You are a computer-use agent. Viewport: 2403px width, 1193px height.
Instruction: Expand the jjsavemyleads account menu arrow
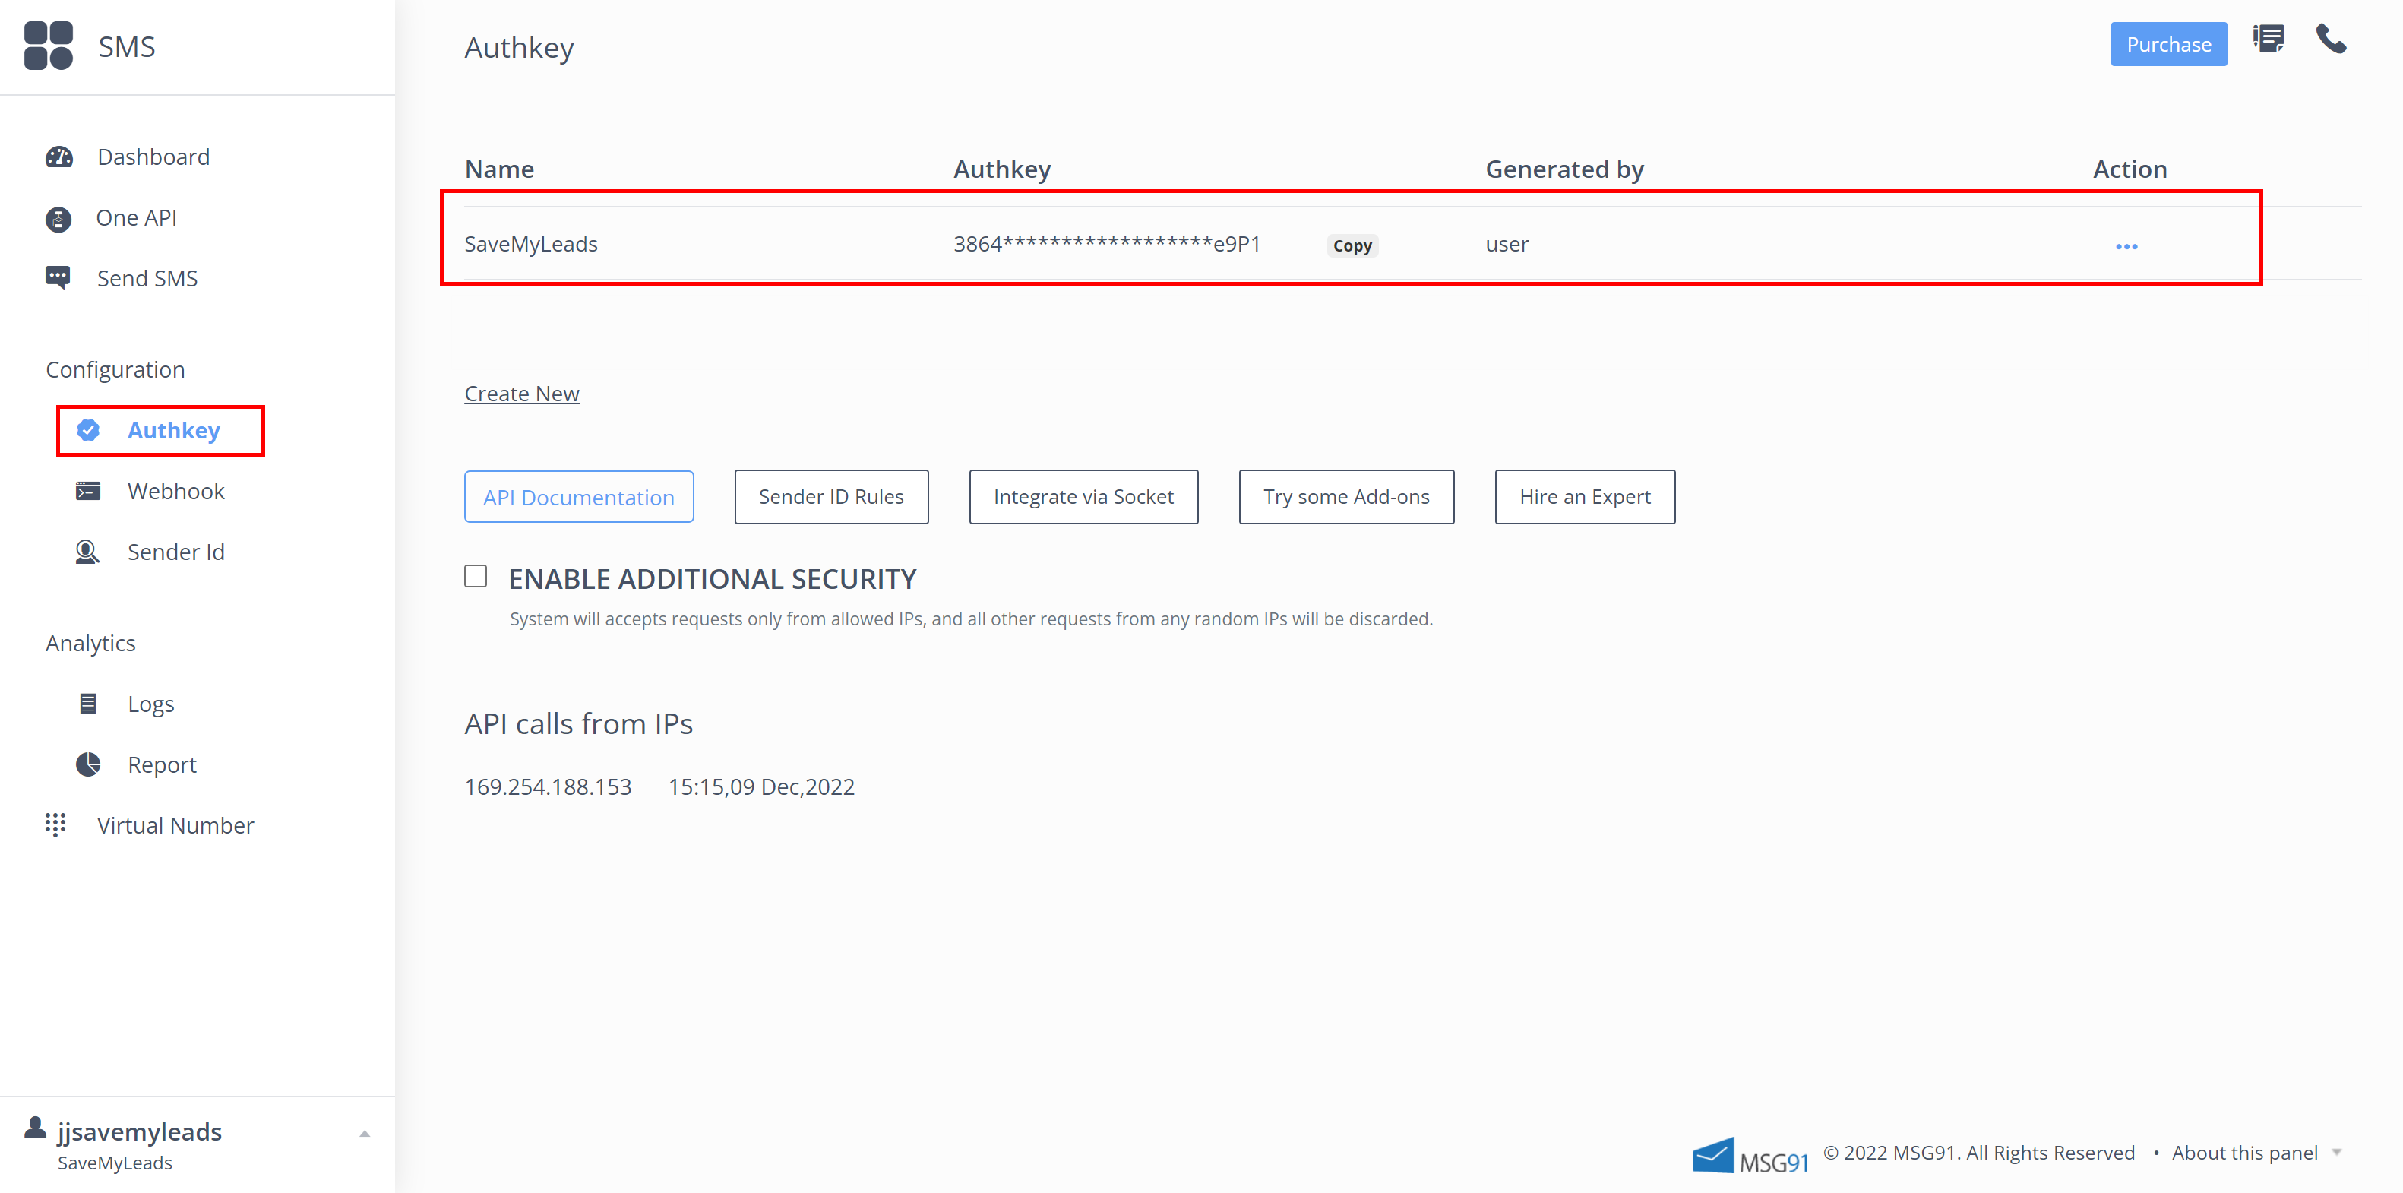coord(365,1134)
